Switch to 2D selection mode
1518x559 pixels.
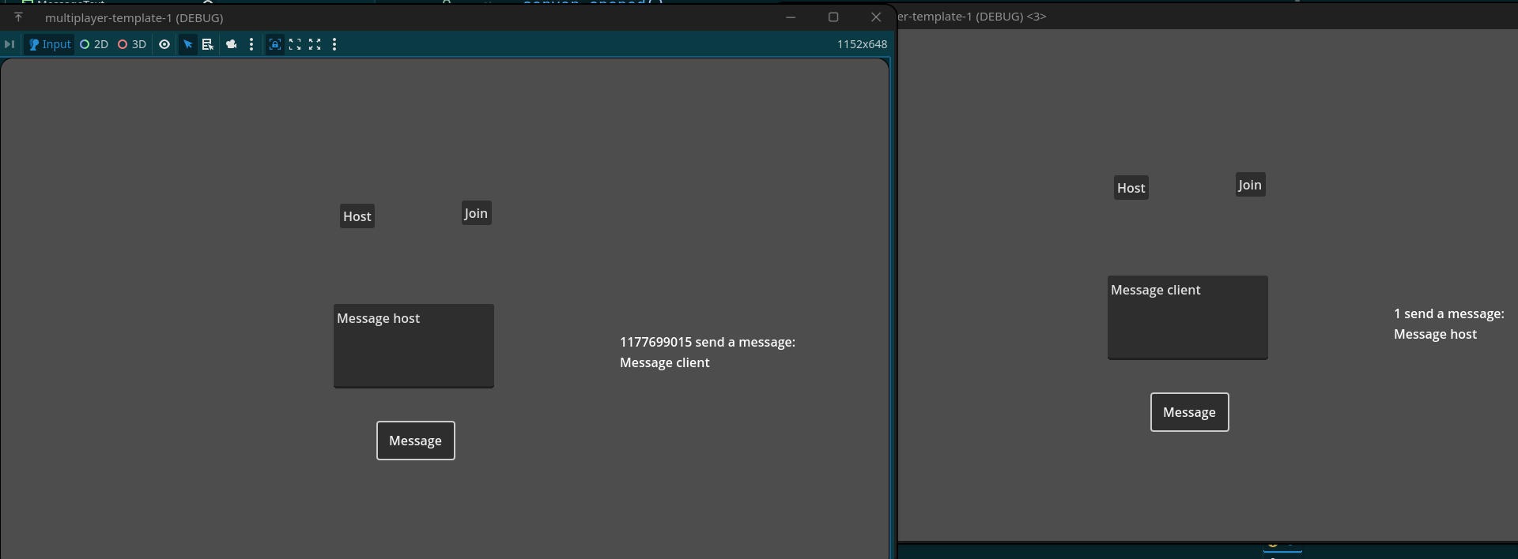pos(94,44)
